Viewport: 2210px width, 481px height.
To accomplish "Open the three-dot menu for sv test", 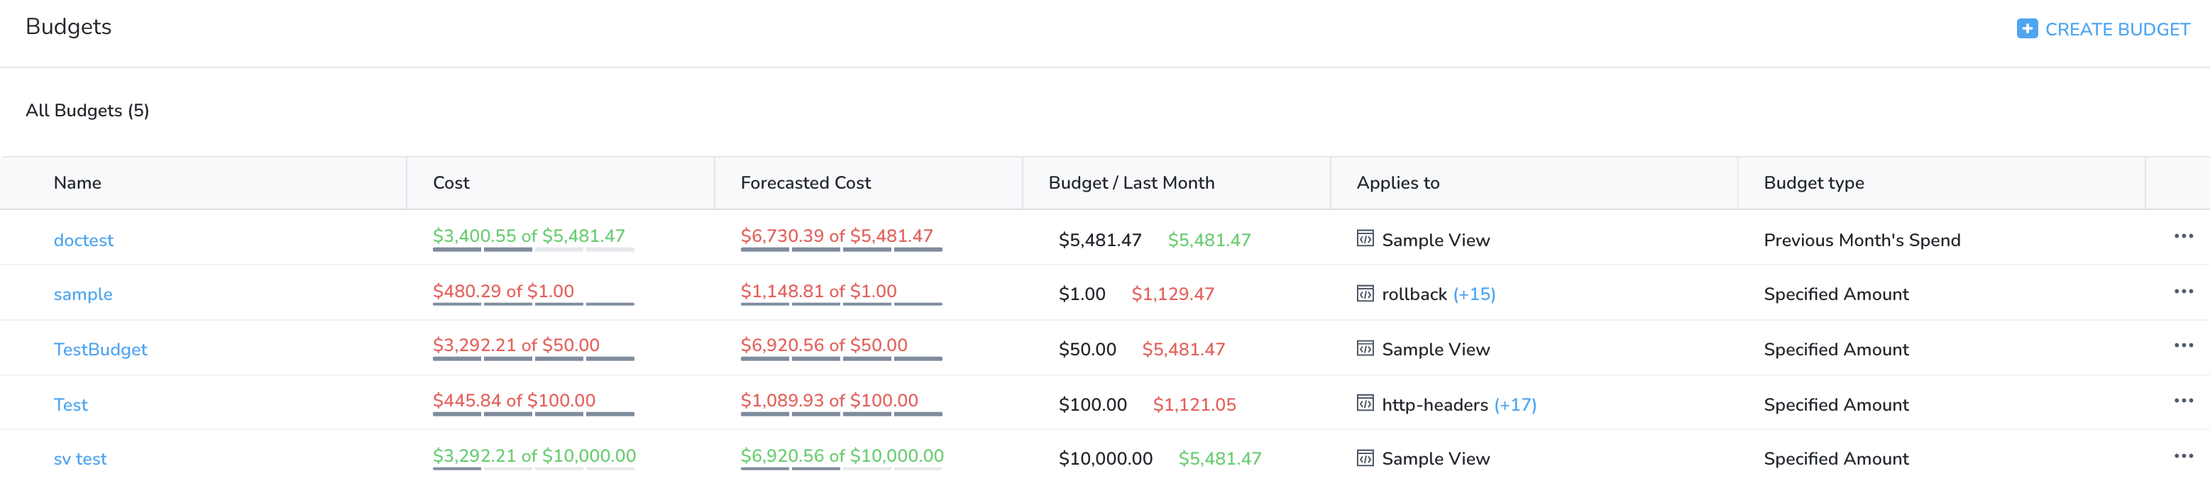I will coord(2182,455).
